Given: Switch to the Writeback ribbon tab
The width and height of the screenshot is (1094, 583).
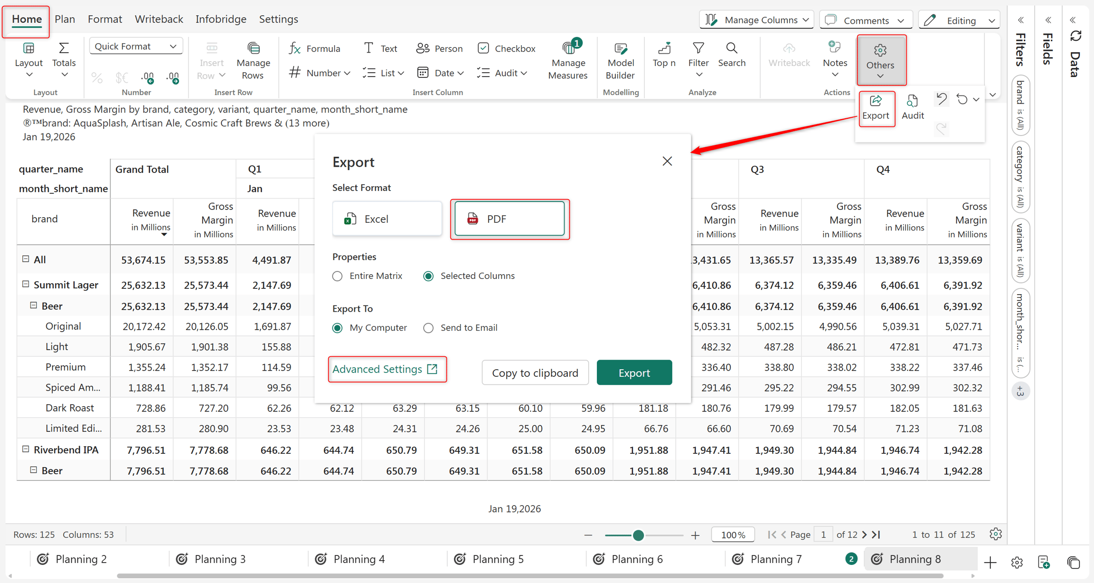Looking at the screenshot, I should click(159, 19).
